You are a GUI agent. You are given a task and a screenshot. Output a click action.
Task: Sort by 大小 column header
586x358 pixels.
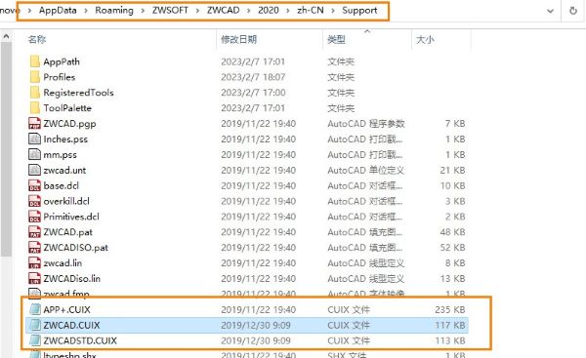pyautogui.click(x=425, y=39)
